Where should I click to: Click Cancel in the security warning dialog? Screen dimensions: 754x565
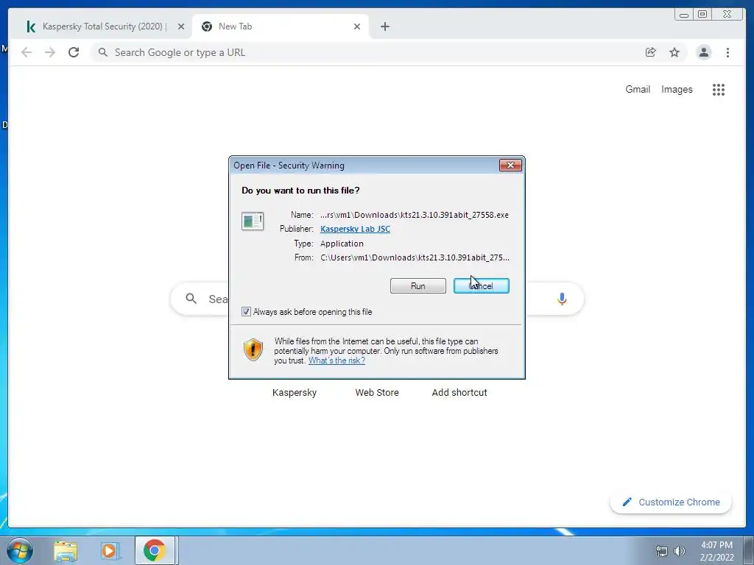[x=482, y=286]
